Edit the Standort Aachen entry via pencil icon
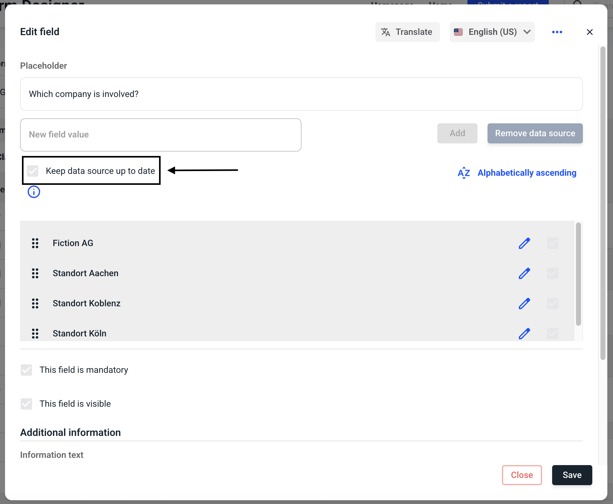Screen dimensions: 613x504 524,273
